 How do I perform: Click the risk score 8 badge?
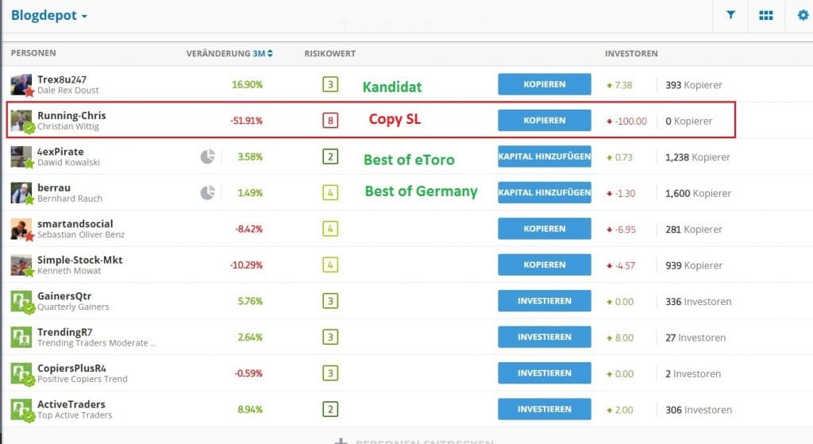click(x=330, y=121)
